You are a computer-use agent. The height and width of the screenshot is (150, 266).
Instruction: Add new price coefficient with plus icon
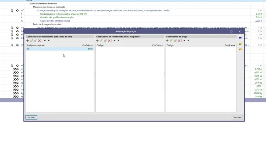pyautogui.click(x=167, y=41)
